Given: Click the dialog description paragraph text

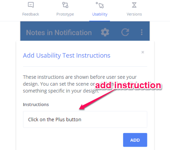Looking at the screenshot, I should pyautogui.click(x=80, y=84).
